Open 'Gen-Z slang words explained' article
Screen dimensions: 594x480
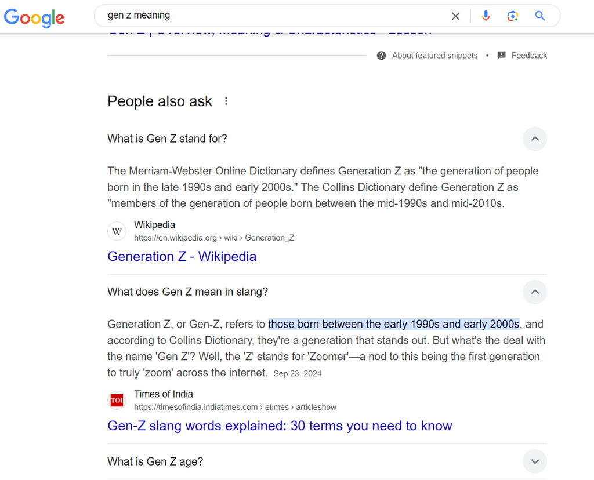tap(280, 426)
